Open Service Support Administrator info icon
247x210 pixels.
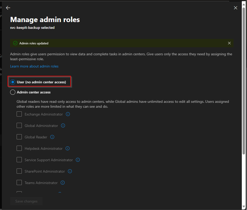(x=78, y=160)
